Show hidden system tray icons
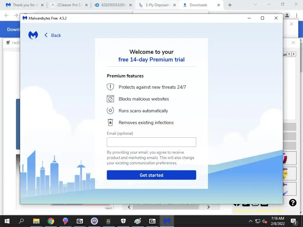Screen dimensions: 303x227 tap(250, 221)
